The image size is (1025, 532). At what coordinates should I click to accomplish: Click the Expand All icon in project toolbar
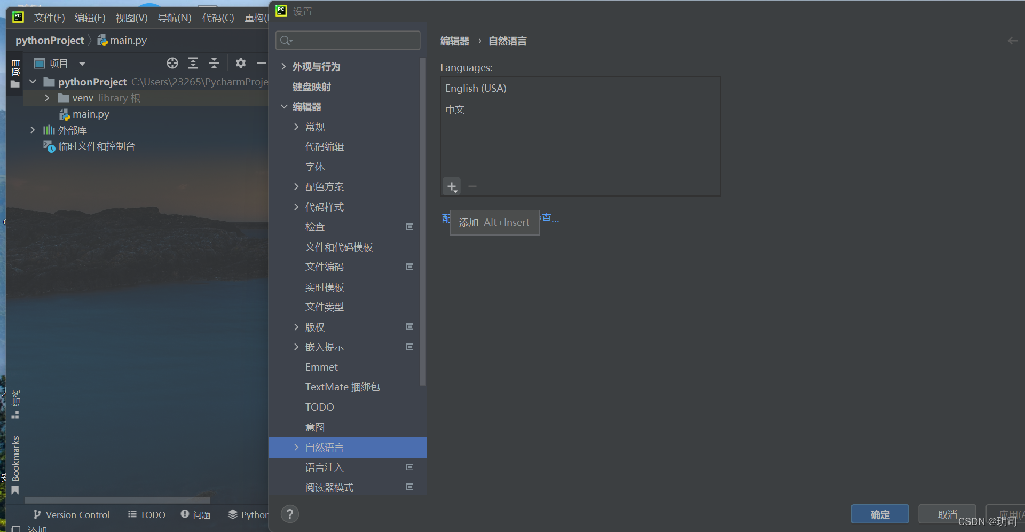coord(193,63)
